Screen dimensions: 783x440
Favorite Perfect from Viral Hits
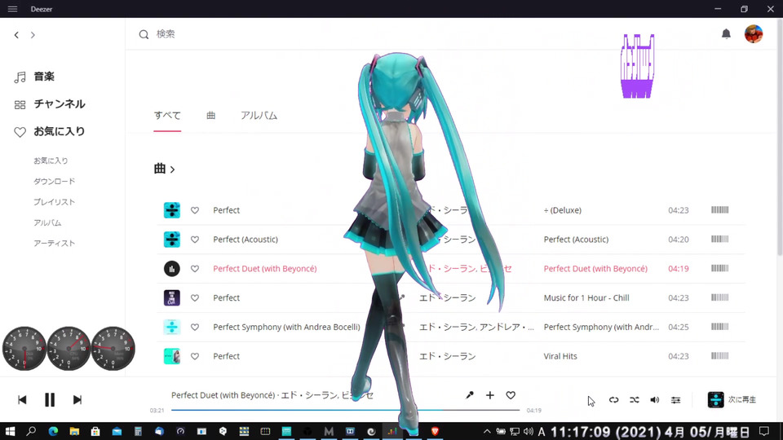[195, 356]
